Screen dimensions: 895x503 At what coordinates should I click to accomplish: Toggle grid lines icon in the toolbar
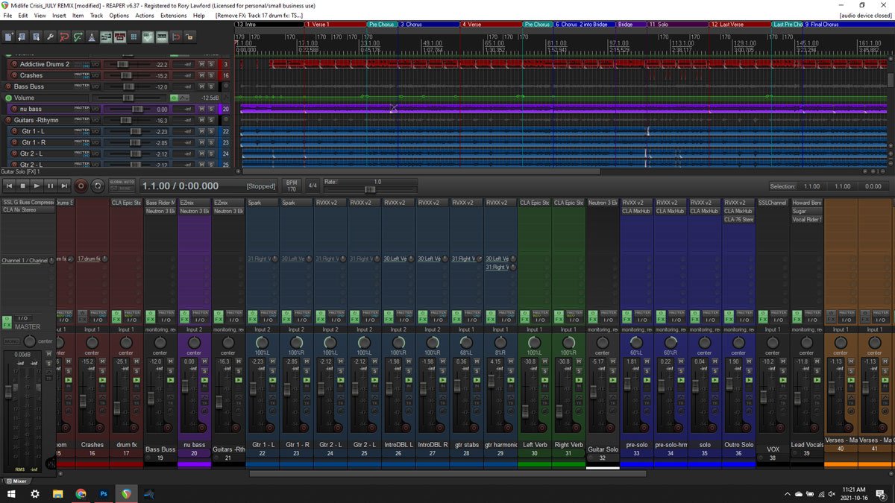coord(134,37)
